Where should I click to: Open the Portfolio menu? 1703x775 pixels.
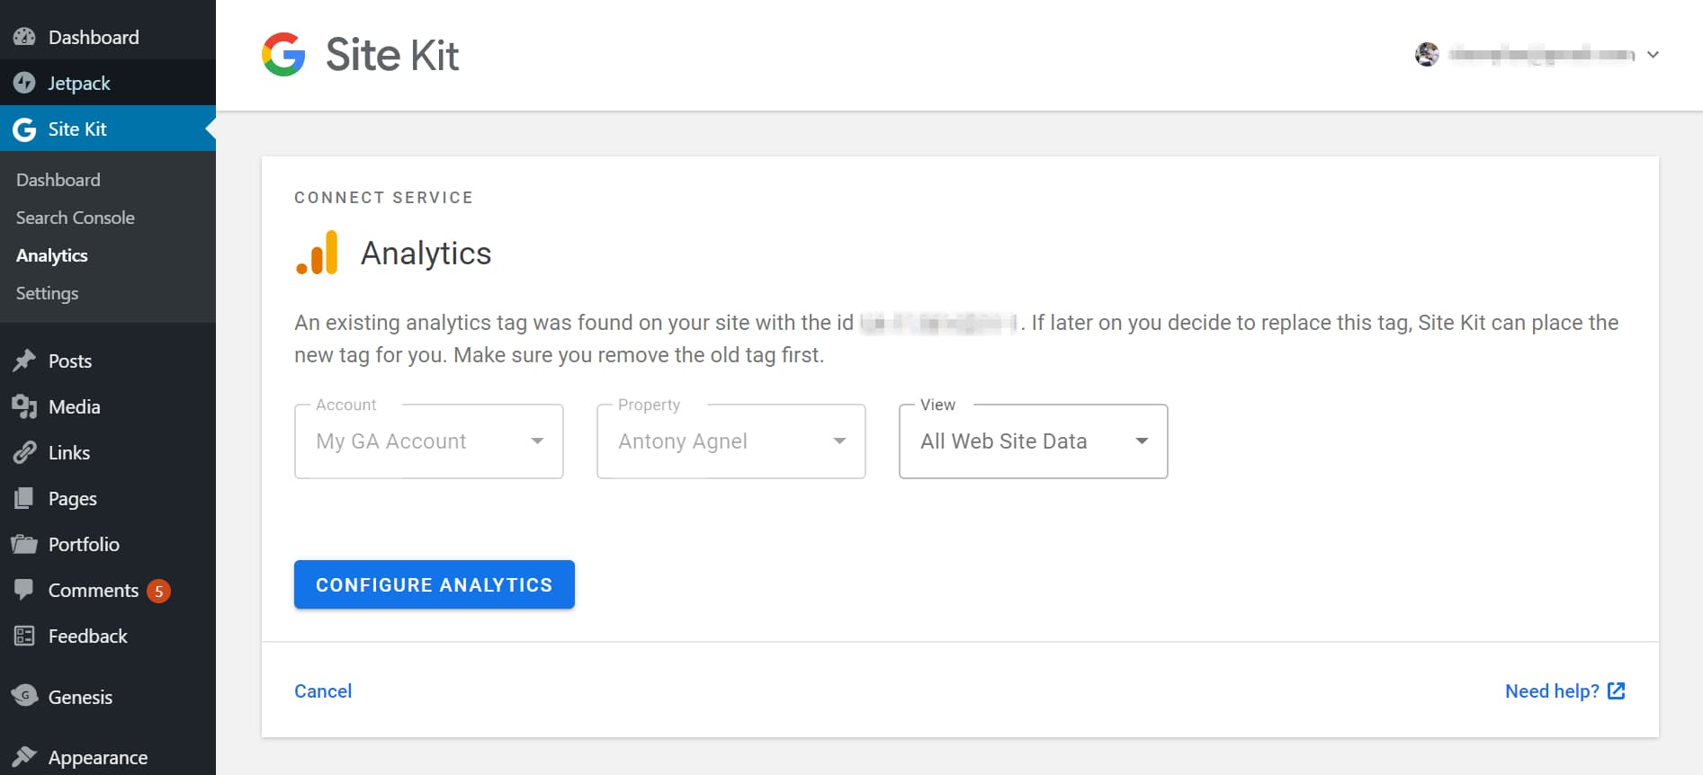click(x=108, y=544)
